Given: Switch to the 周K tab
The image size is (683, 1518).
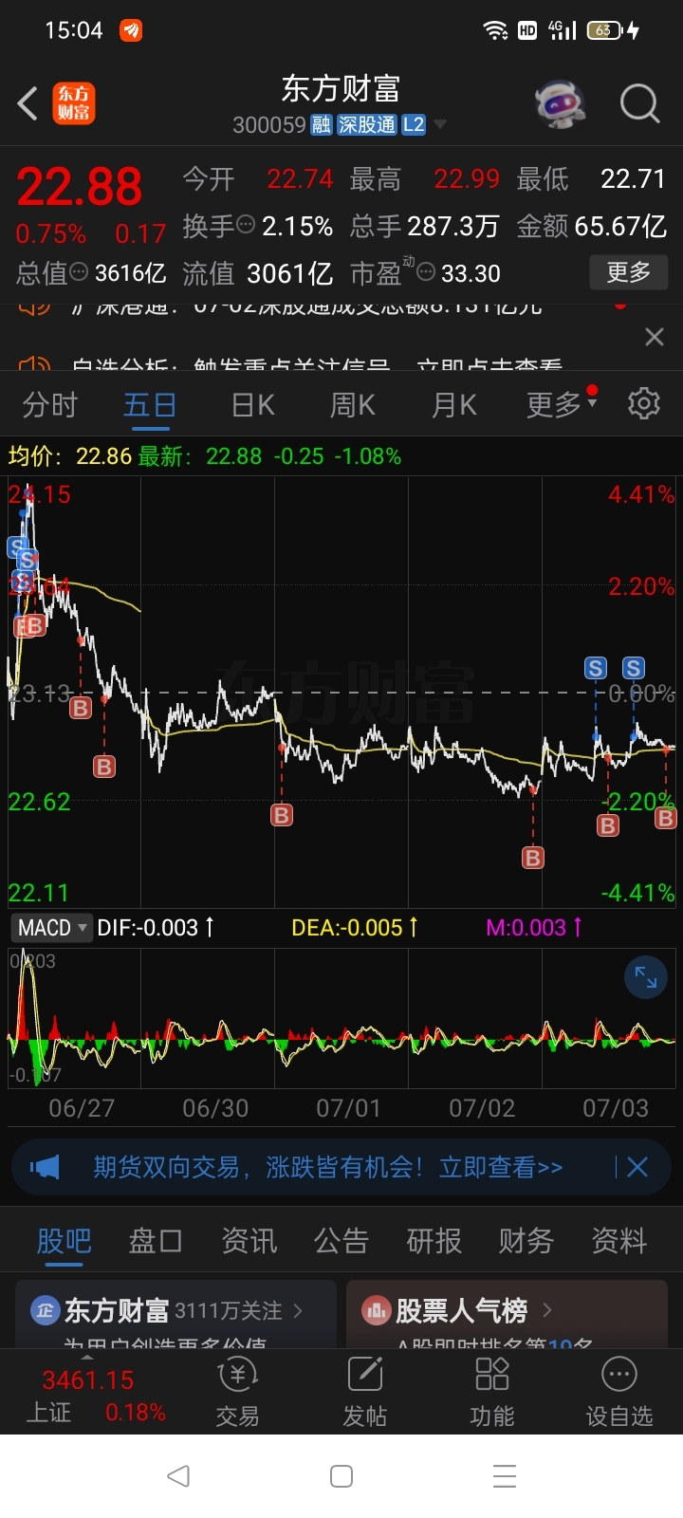Looking at the screenshot, I should pos(352,405).
